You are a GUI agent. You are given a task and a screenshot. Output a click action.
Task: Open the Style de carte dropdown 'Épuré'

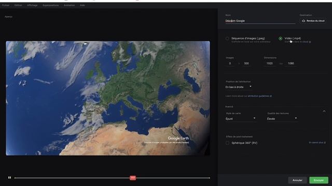point(241,119)
